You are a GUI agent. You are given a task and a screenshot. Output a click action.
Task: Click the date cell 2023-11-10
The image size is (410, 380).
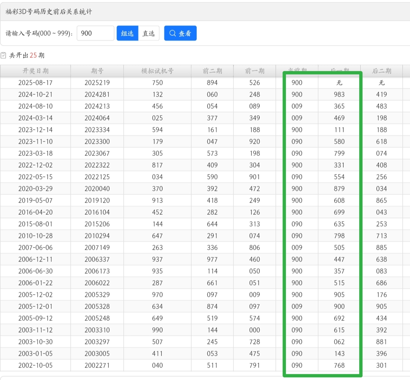36,142
